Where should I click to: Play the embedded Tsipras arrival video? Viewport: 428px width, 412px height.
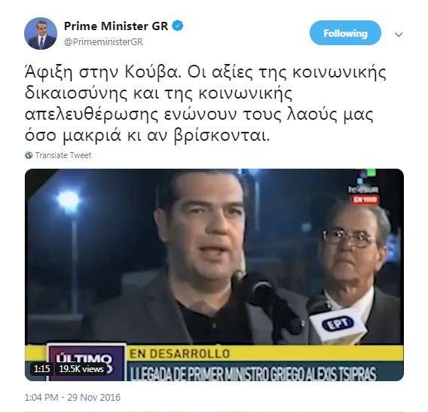coord(214,275)
